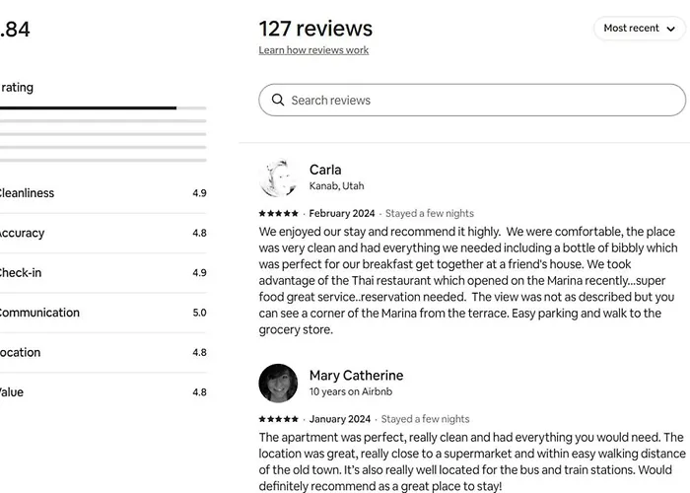Click Carla's five-star rating icons
This screenshot has height=493, width=690.
point(278,213)
